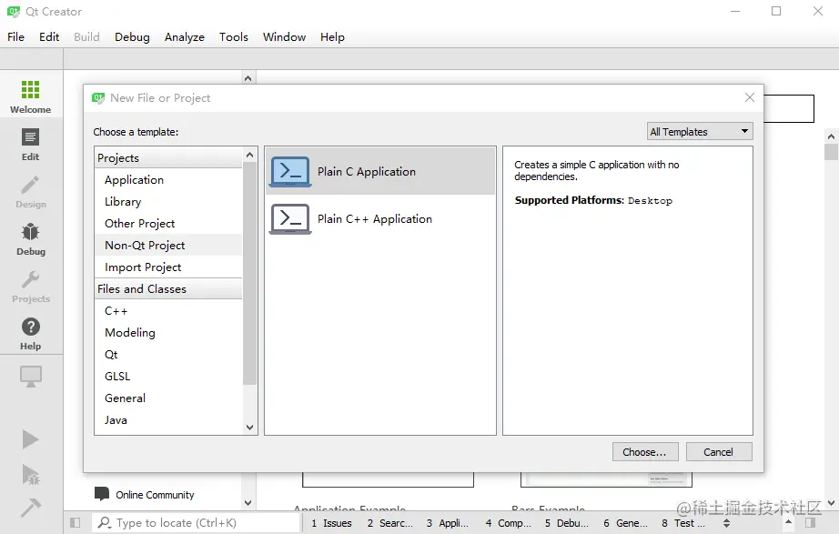The width and height of the screenshot is (839, 534).
Task: Click Files and Classes header
Action: tap(168, 289)
